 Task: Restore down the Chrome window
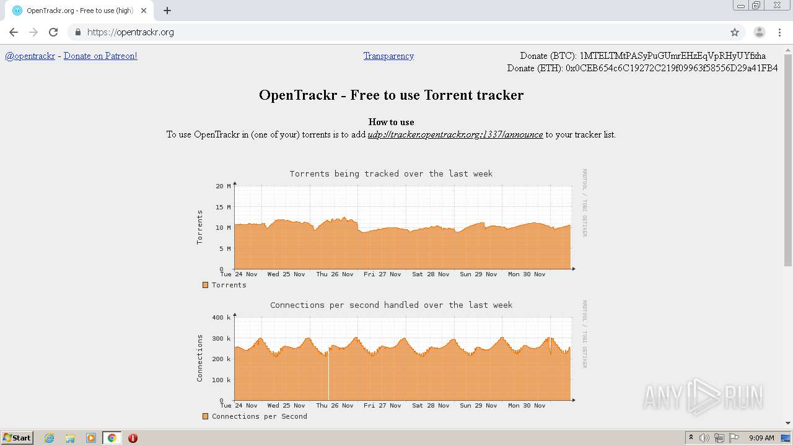[756, 6]
